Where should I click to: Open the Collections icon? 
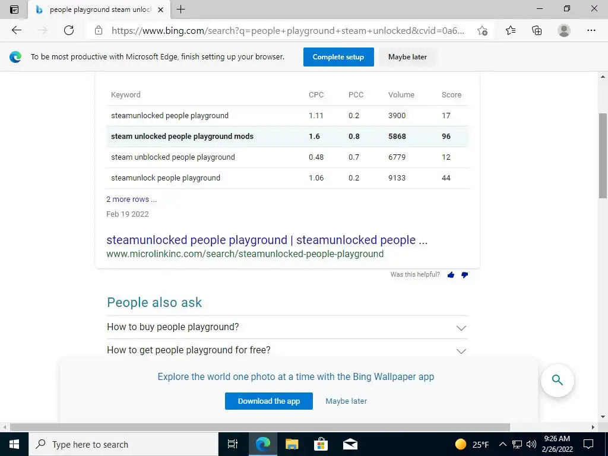pyautogui.click(x=537, y=30)
